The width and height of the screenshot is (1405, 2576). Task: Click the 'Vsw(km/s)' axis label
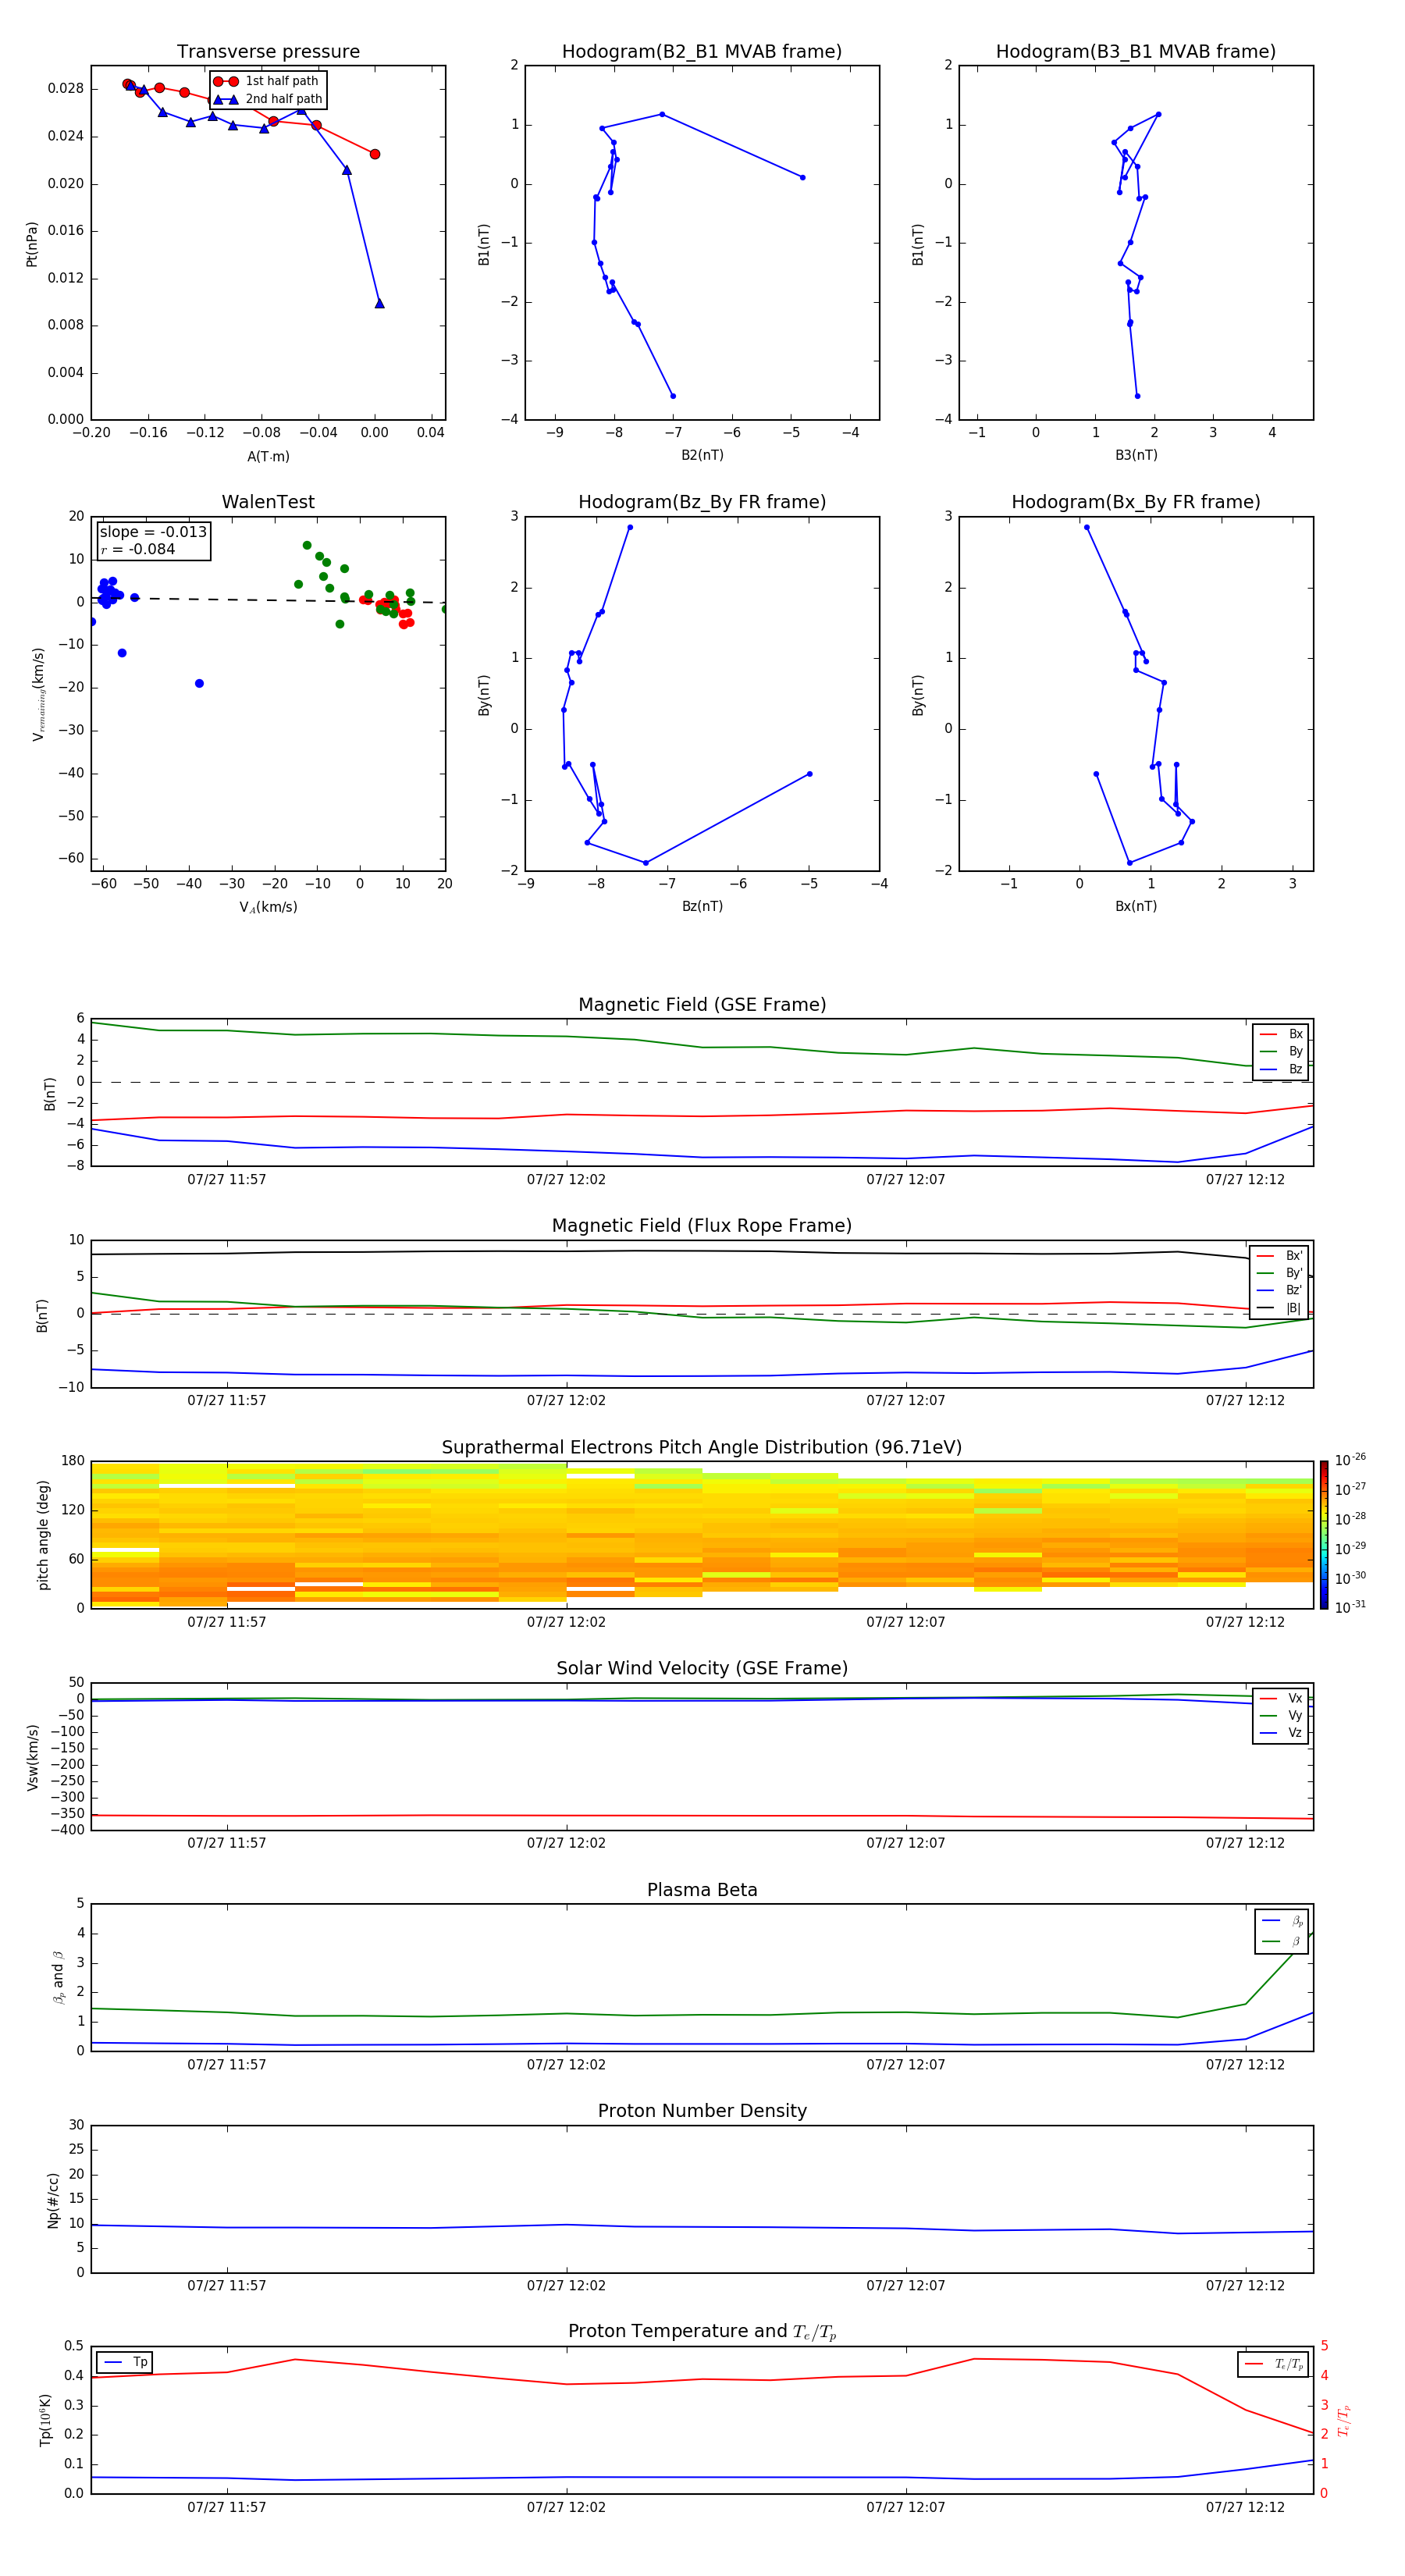click(33, 1757)
